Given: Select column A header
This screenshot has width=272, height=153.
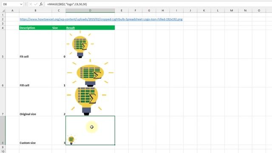Looking at the screenshot, I should pyautogui.click(x=12, y=10).
